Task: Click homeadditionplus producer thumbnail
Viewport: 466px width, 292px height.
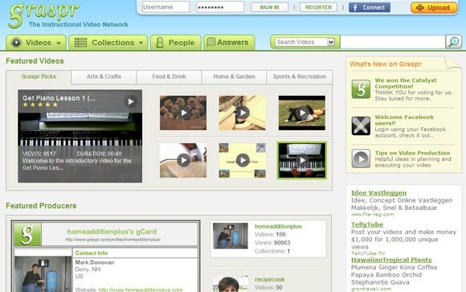Action: [x=231, y=236]
